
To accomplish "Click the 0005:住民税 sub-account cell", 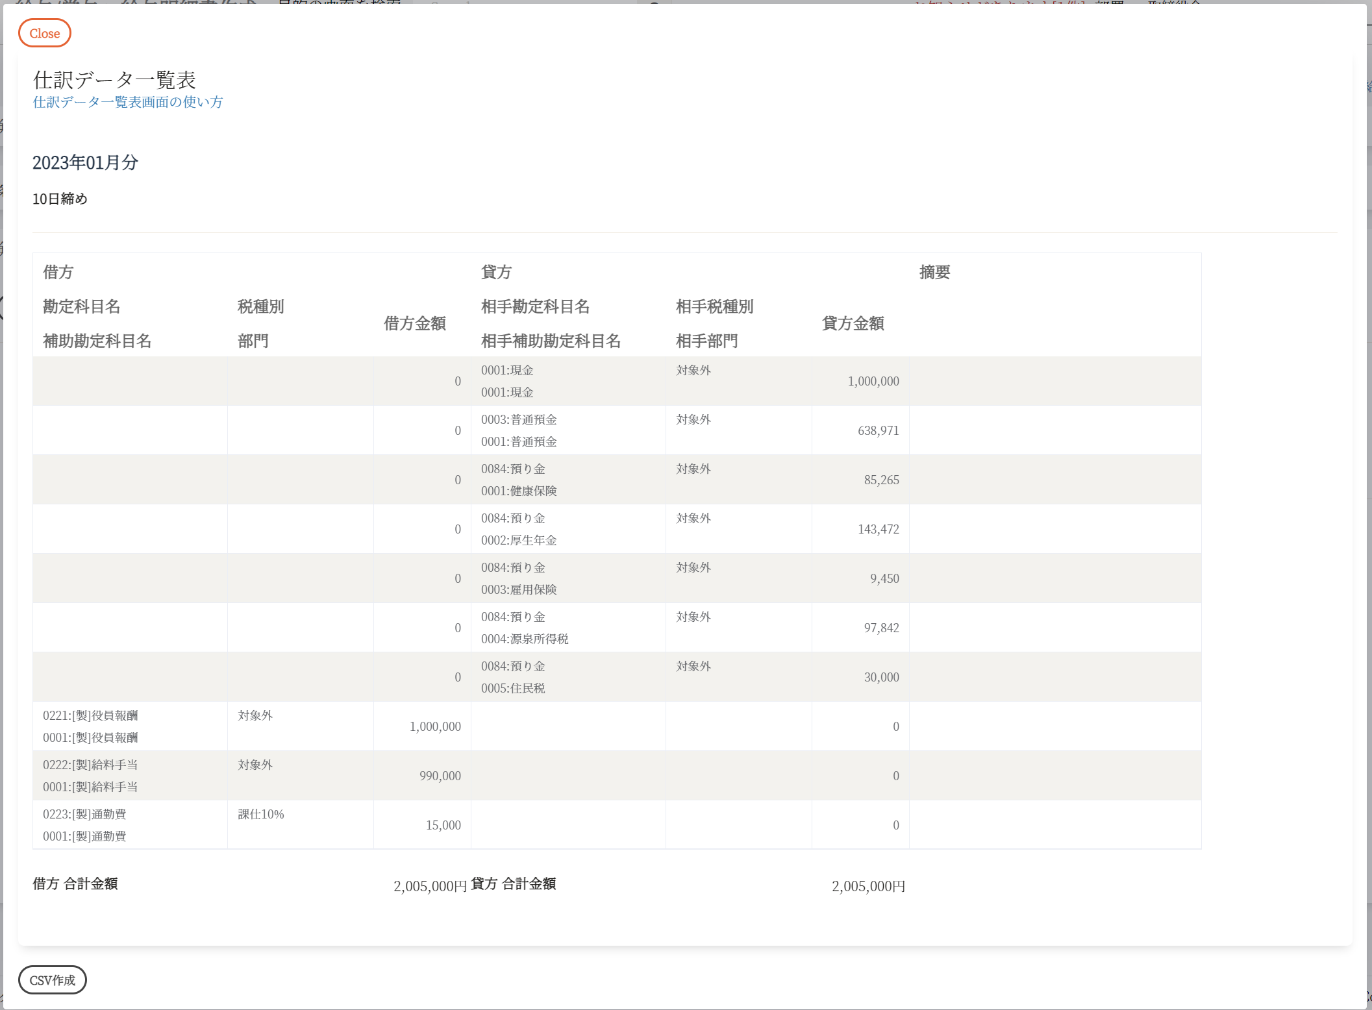I will [513, 688].
